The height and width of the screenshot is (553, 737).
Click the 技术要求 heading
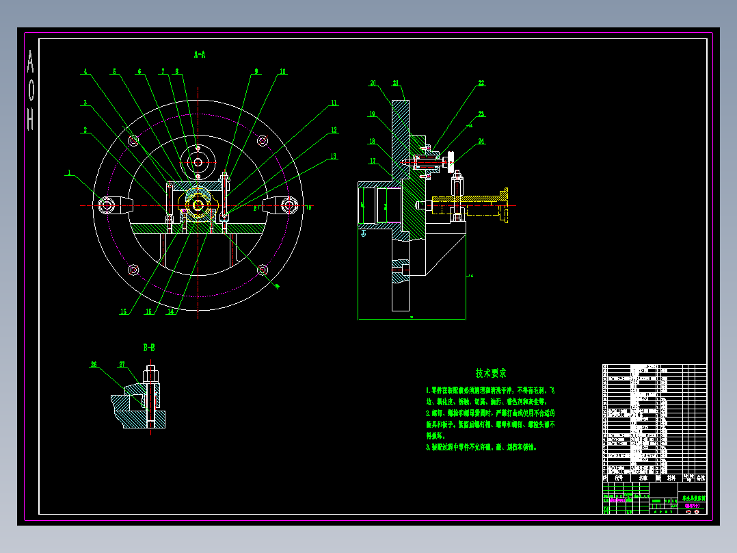[x=491, y=373]
